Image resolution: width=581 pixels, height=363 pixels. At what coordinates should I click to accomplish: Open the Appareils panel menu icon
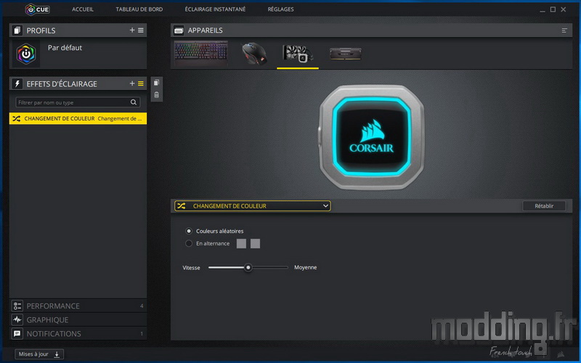pyautogui.click(x=564, y=30)
